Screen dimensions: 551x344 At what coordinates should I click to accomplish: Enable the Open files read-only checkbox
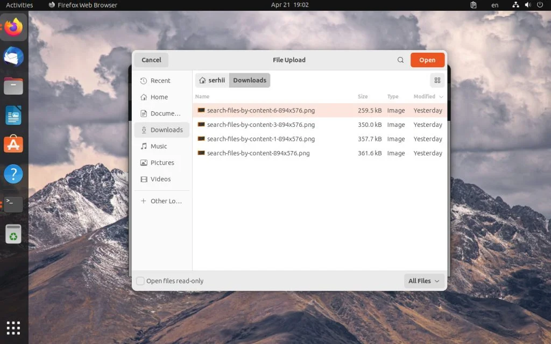(x=140, y=281)
